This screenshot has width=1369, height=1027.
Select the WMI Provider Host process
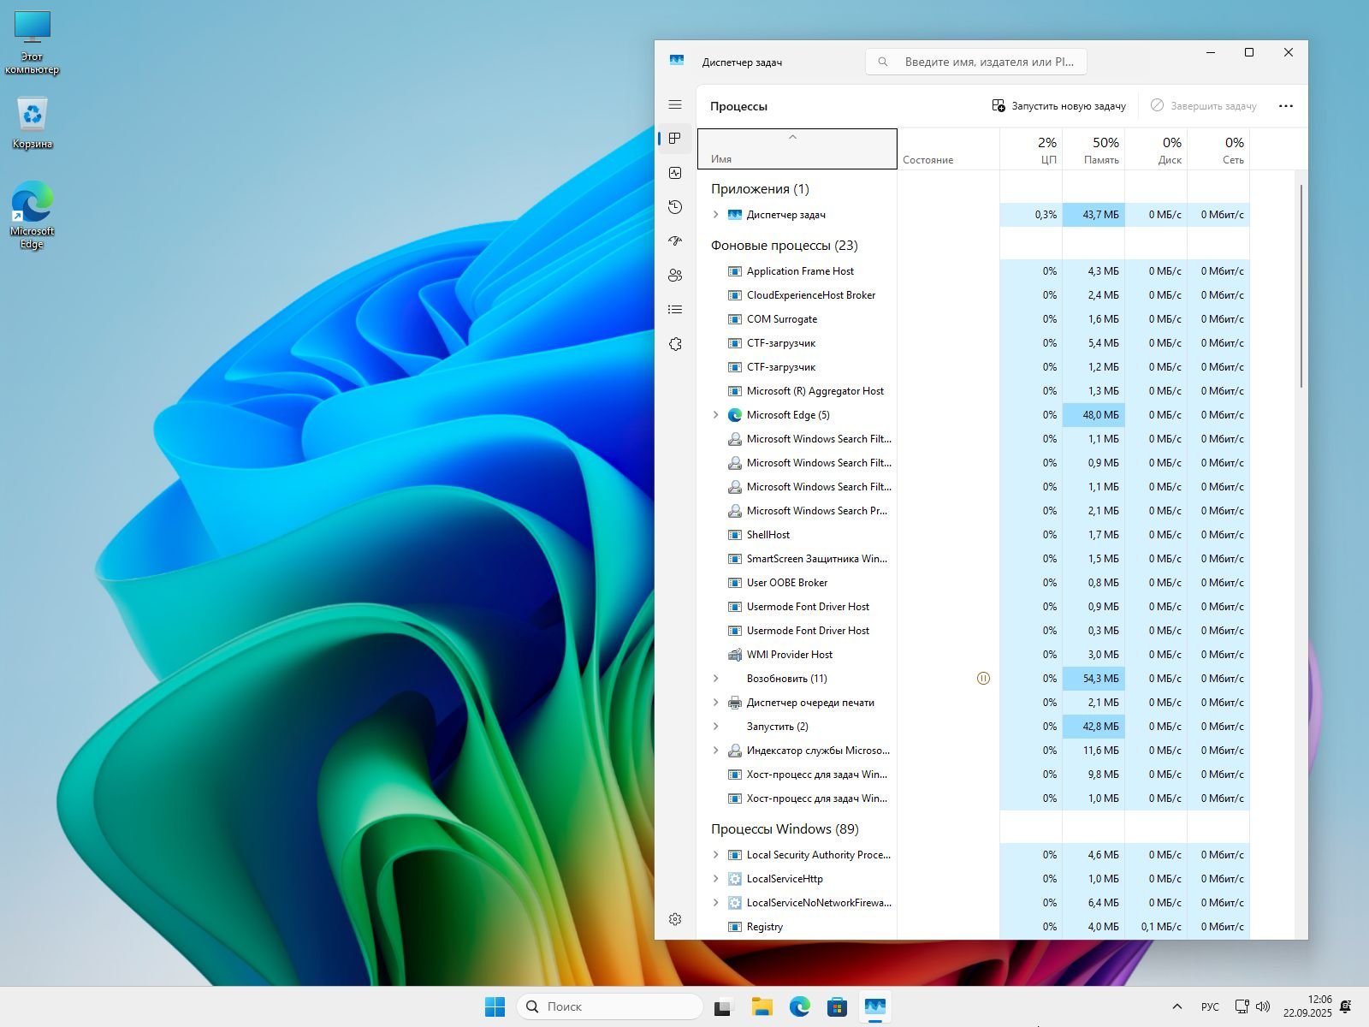(x=789, y=655)
